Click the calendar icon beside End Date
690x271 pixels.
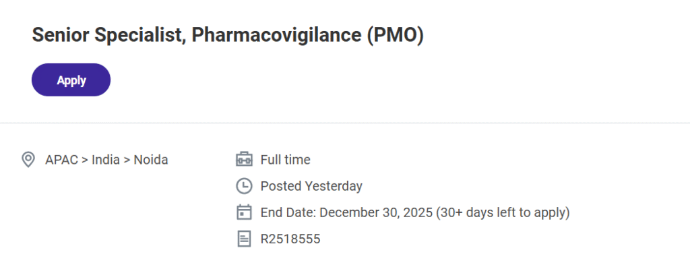243,212
